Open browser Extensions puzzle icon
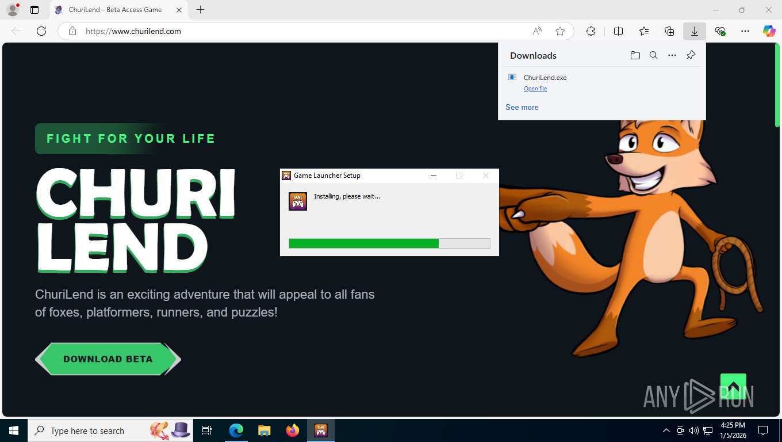This screenshot has height=442, width=782. [591, 31]
